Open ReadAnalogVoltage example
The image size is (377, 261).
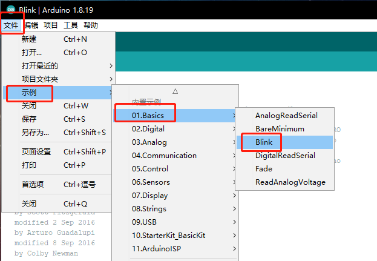point(284,182)
